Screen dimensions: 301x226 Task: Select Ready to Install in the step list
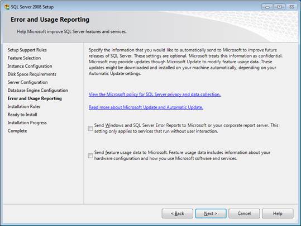(x=22, y=115)
